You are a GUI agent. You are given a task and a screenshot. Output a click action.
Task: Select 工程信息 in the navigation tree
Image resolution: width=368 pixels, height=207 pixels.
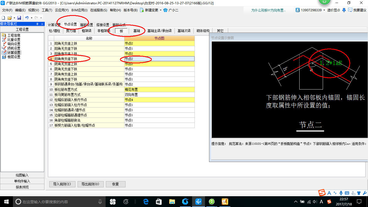point(14,35)
